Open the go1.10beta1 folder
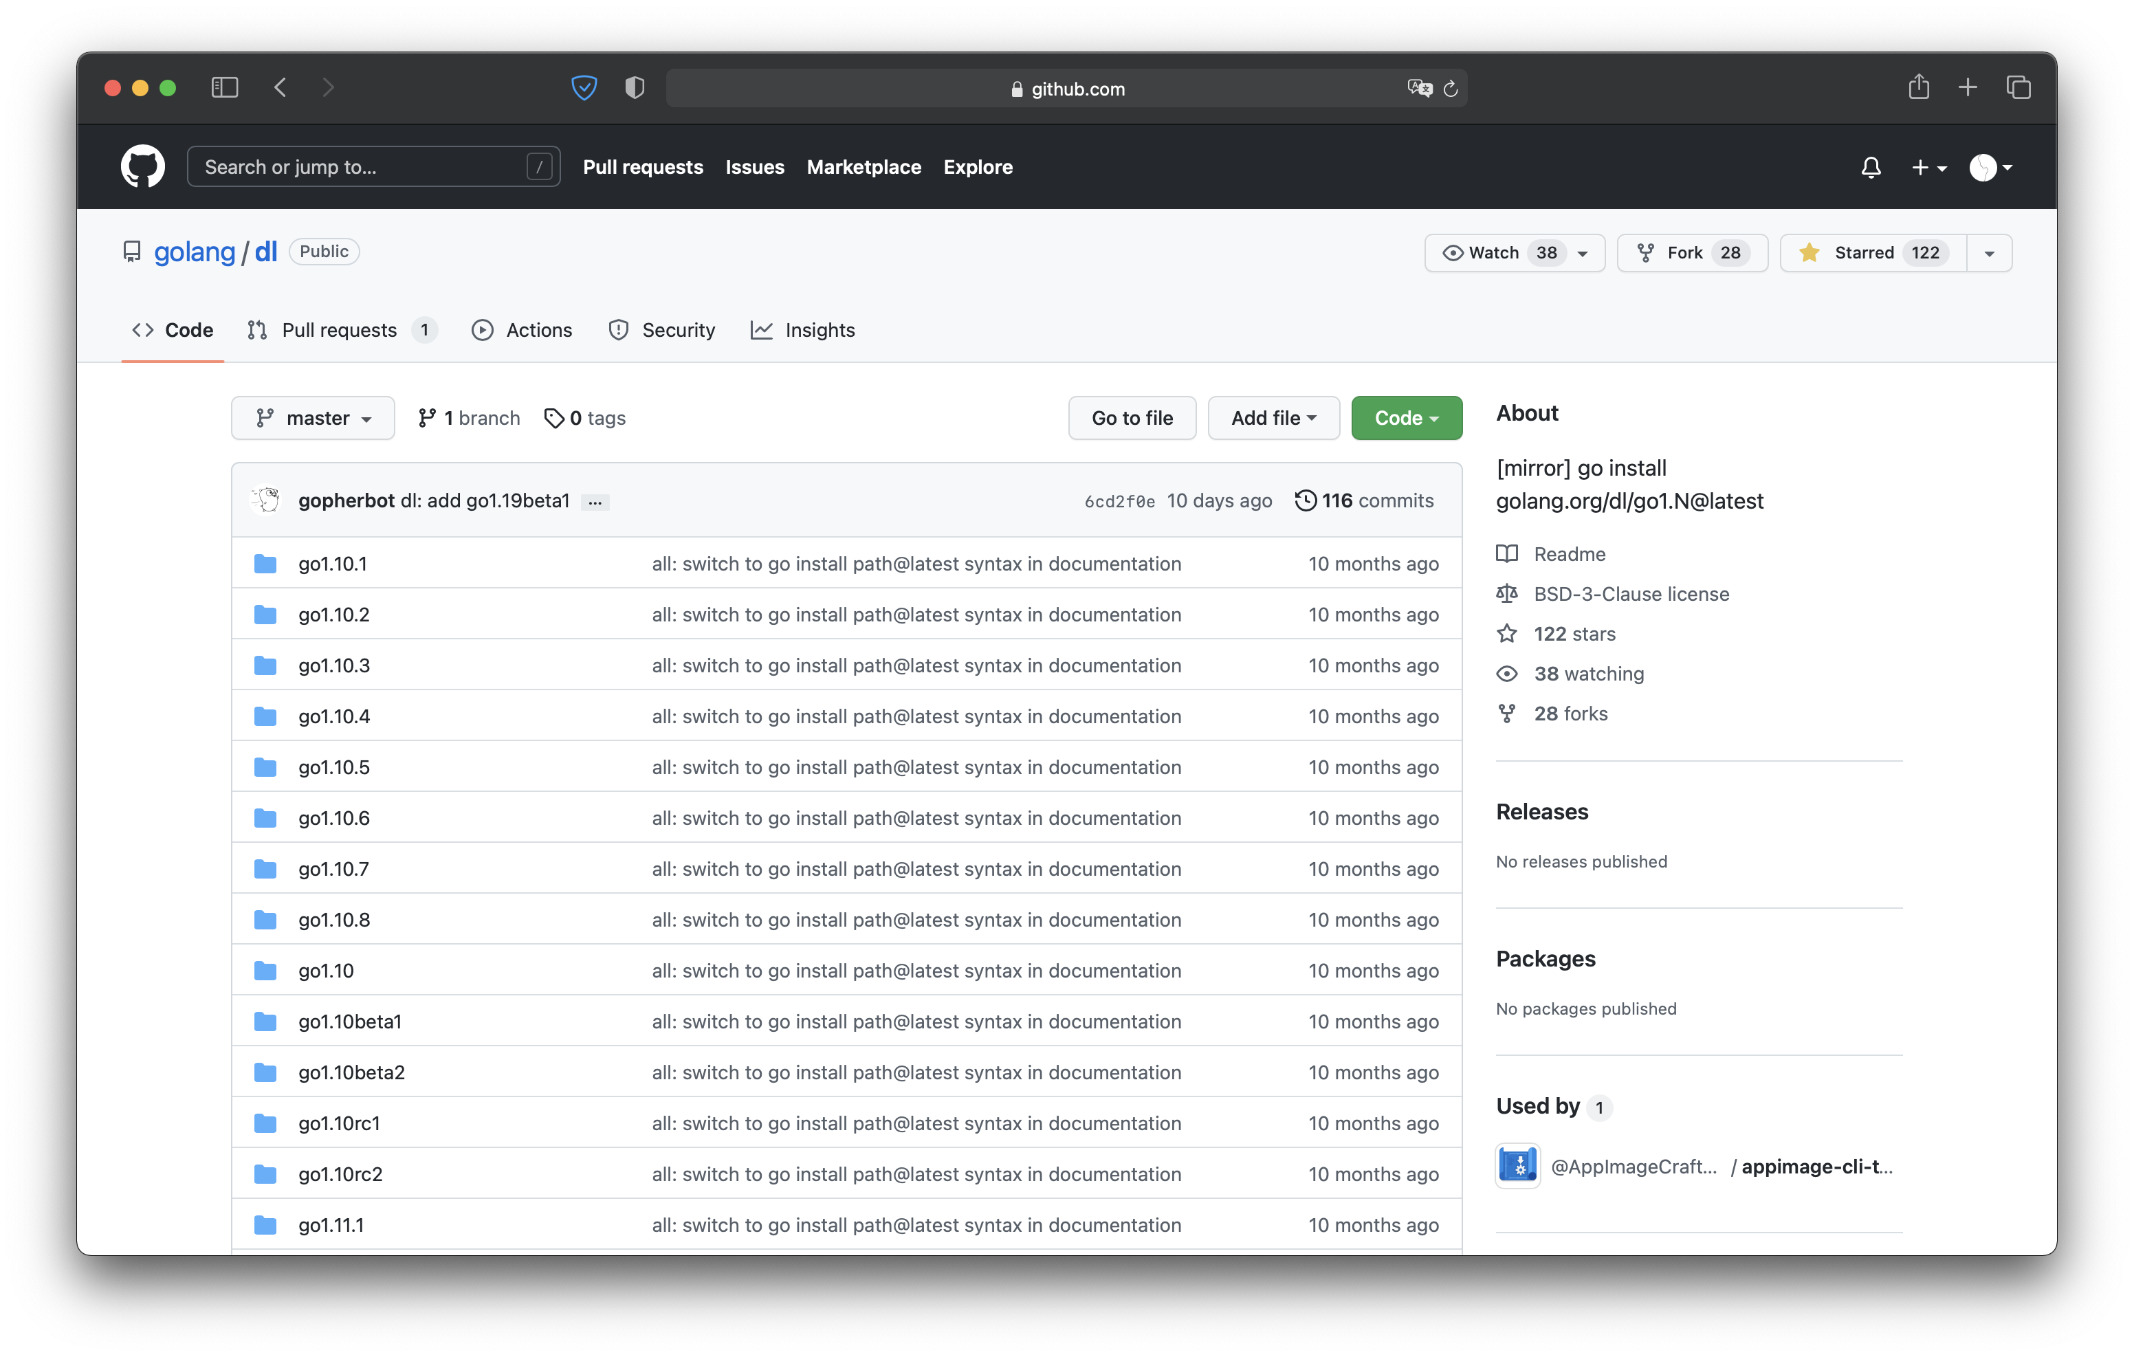Screen dimensions: 2134x1357 (x=350, y=1022)
